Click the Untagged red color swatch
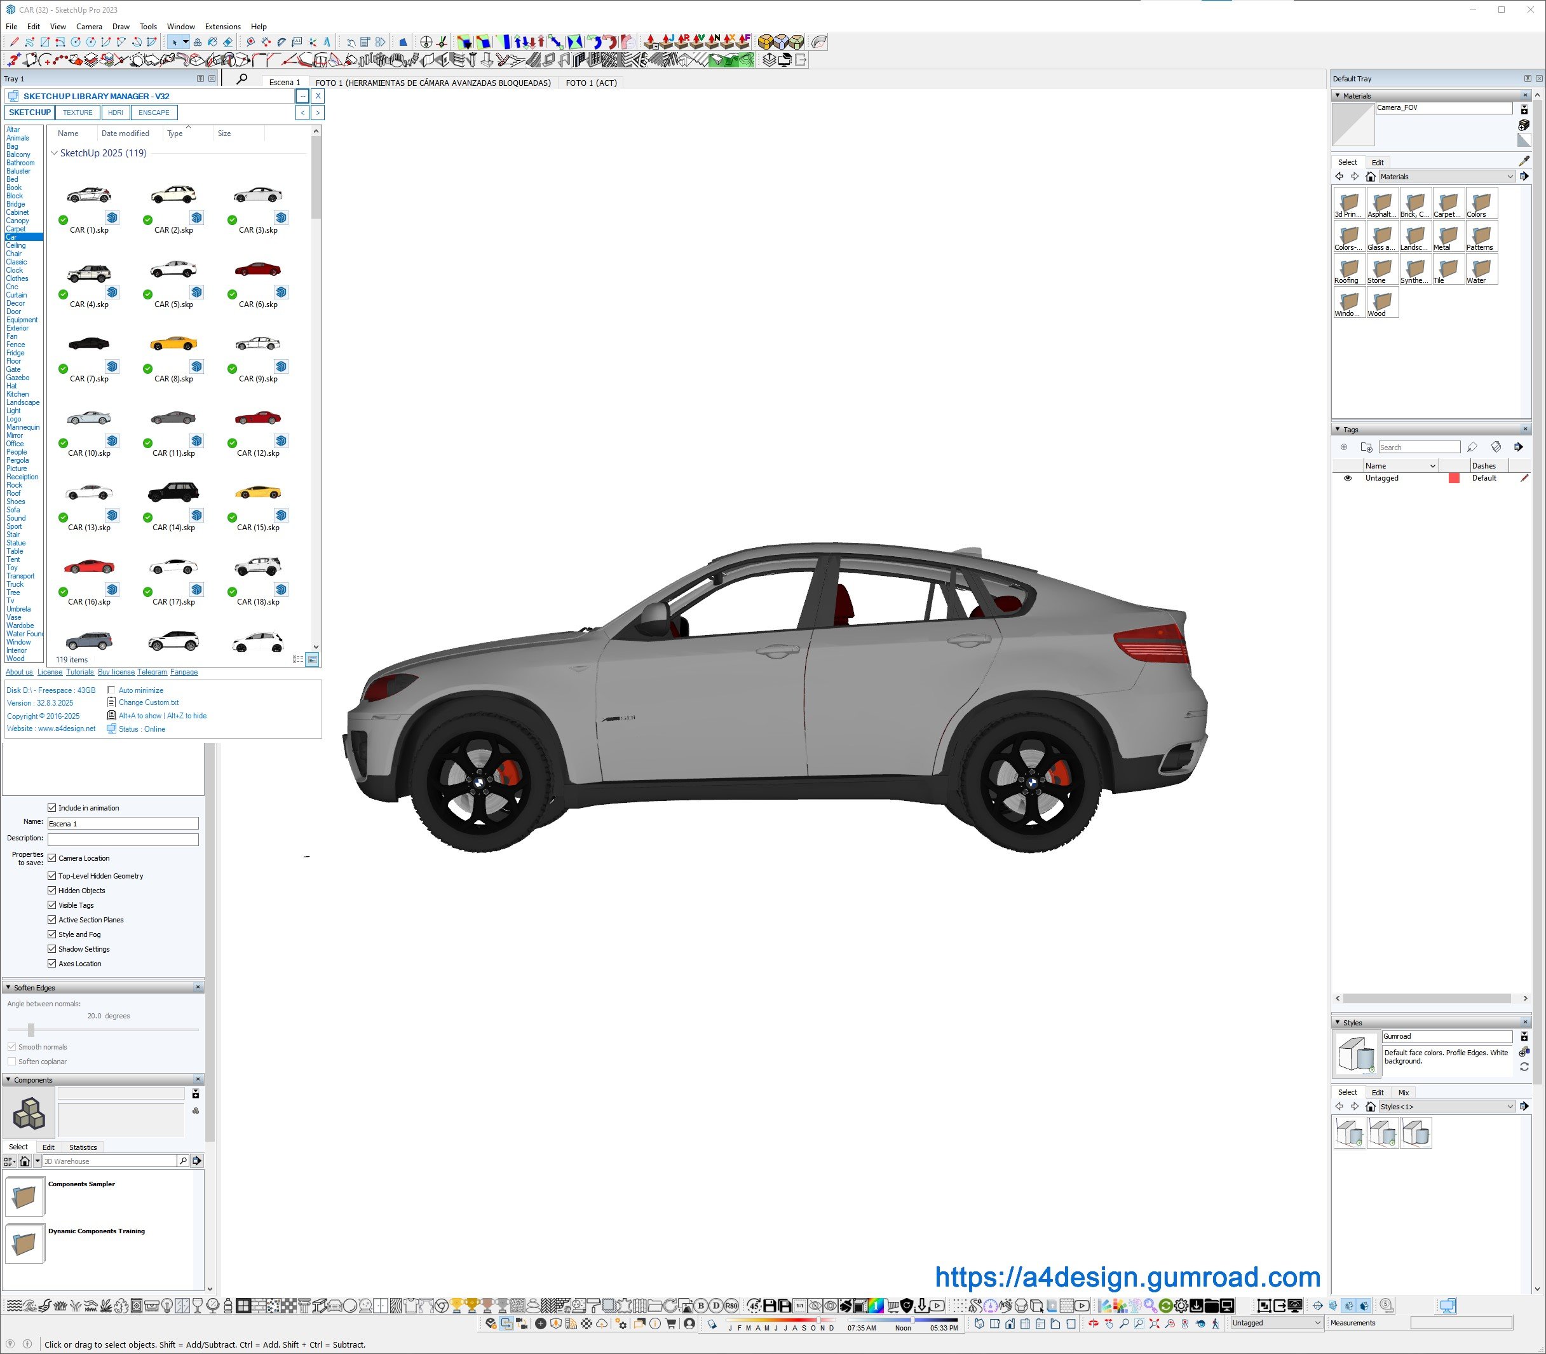The height and width of the screenshot is (1354, 1546). coord(1453,478)
